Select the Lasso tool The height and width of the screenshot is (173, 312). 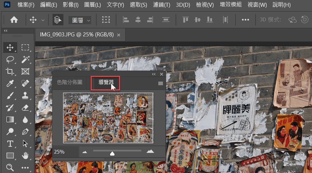point(10,60)
